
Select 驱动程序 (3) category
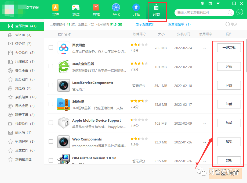tap(22, 142)
